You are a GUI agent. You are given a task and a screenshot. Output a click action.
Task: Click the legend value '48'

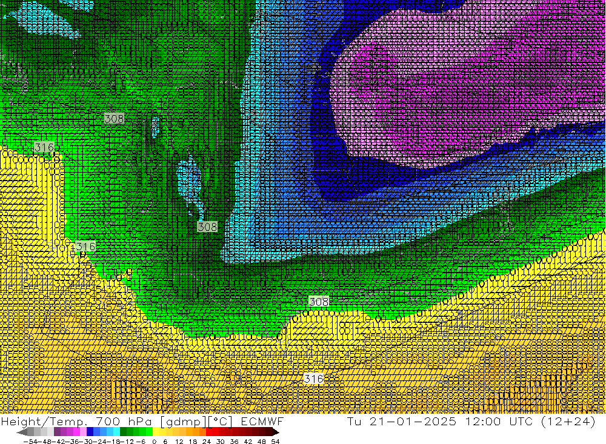(262, 442)
